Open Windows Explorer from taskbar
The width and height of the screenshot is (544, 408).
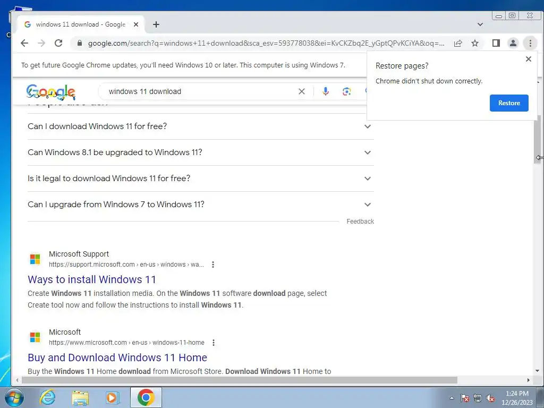(80, 398)
